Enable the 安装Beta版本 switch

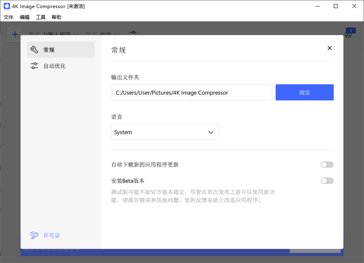[x=327, y=181]
